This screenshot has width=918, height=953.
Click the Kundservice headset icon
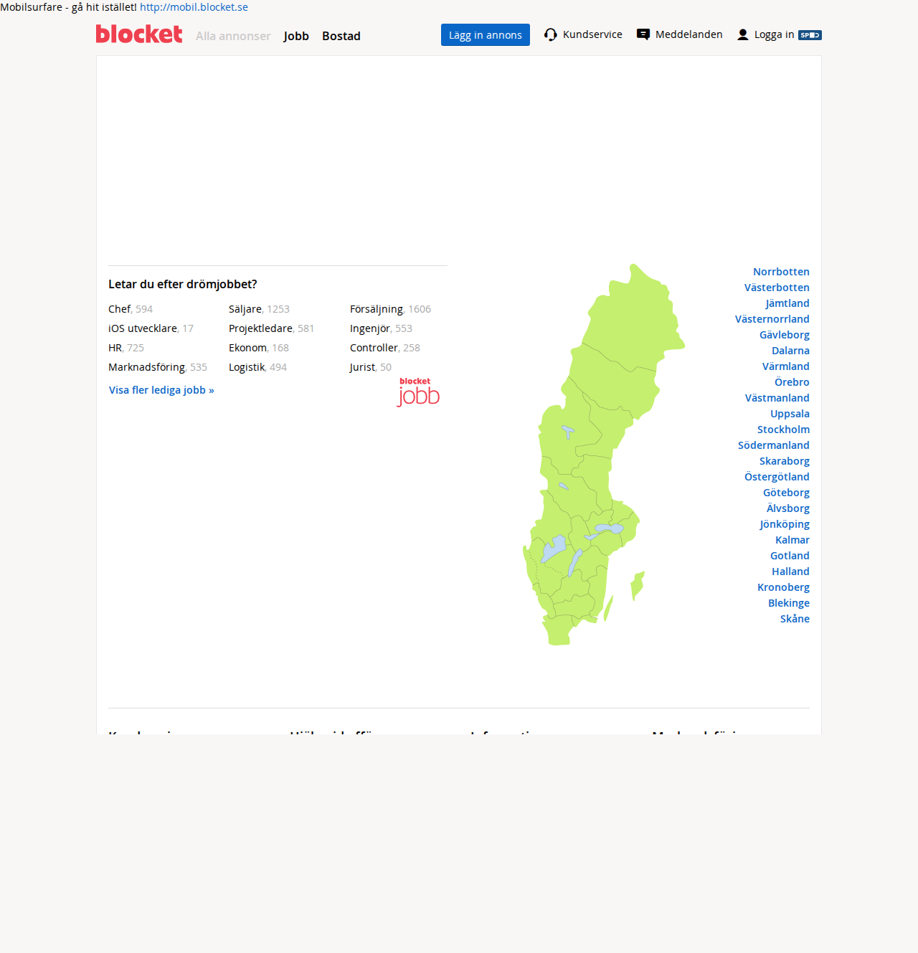click(551, 34)
